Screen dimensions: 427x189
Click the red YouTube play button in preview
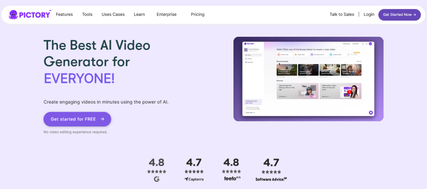coord(349,92)
